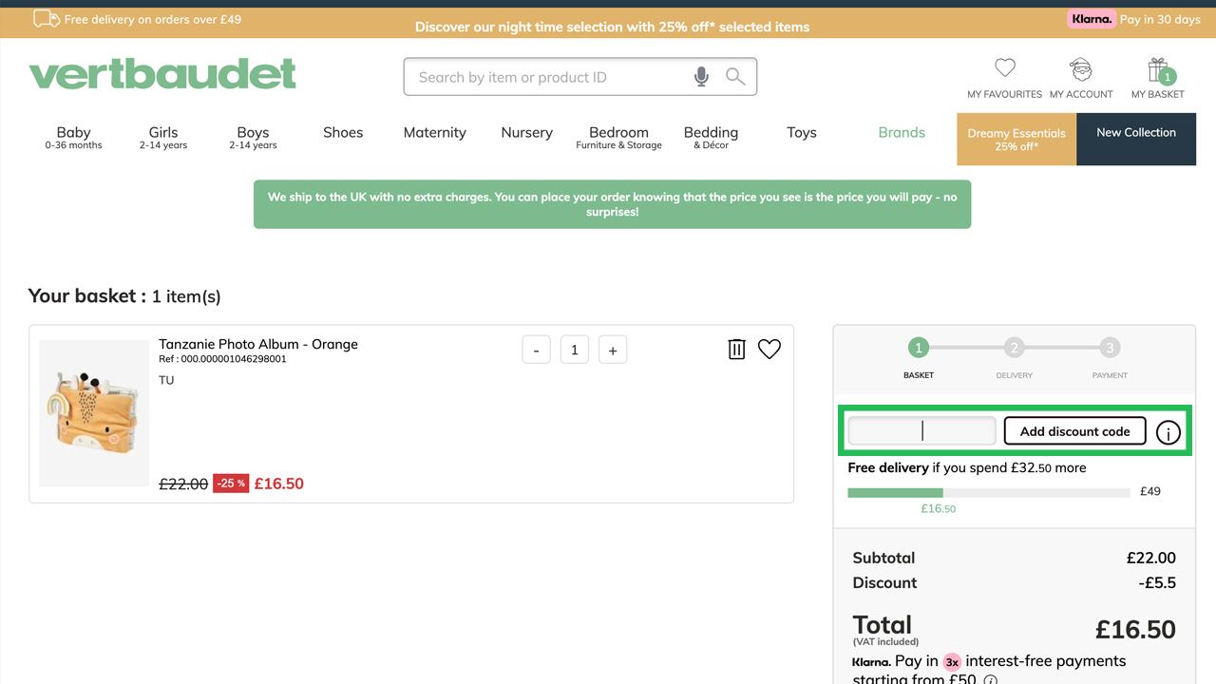Open the Girls 2-14 years menu
This screenshot has width=1216, height=684.
pyautogui.click(x=163, y=138)
